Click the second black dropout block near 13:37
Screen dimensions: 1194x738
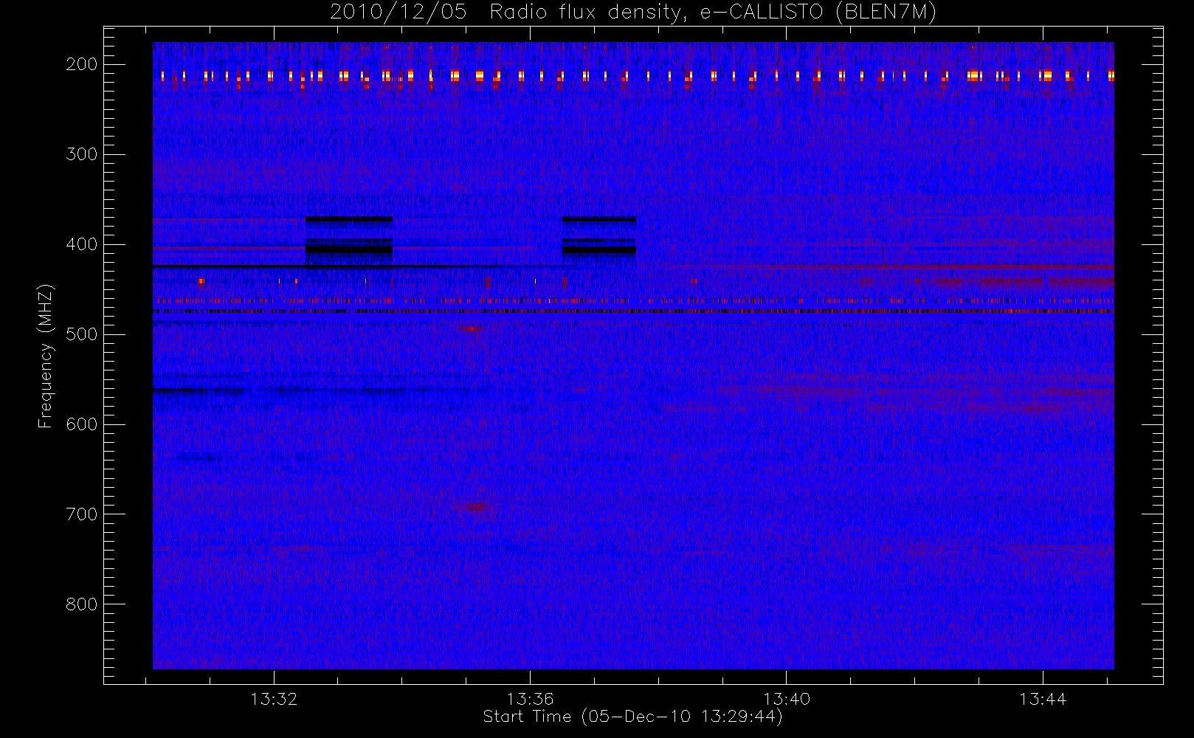pos(599,235)
